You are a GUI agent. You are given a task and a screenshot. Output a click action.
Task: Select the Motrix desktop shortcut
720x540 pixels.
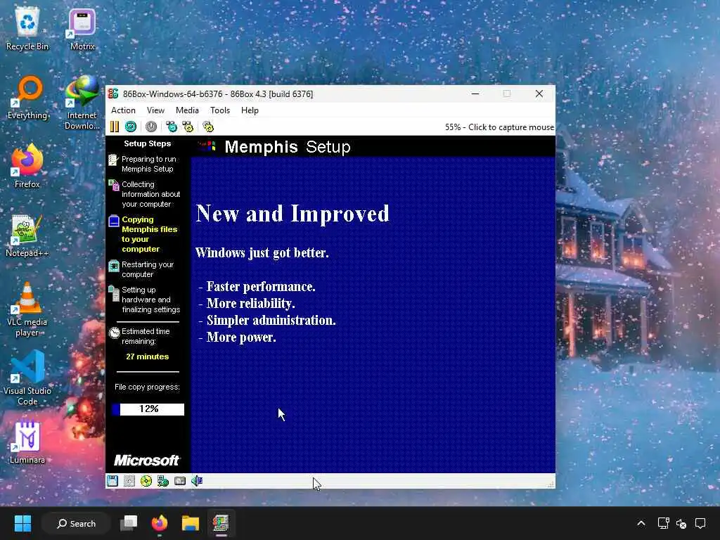coord(82,30)
